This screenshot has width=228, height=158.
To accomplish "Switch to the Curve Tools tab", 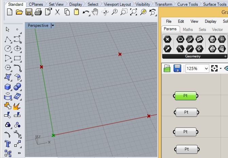I will [x=188, y=4].
